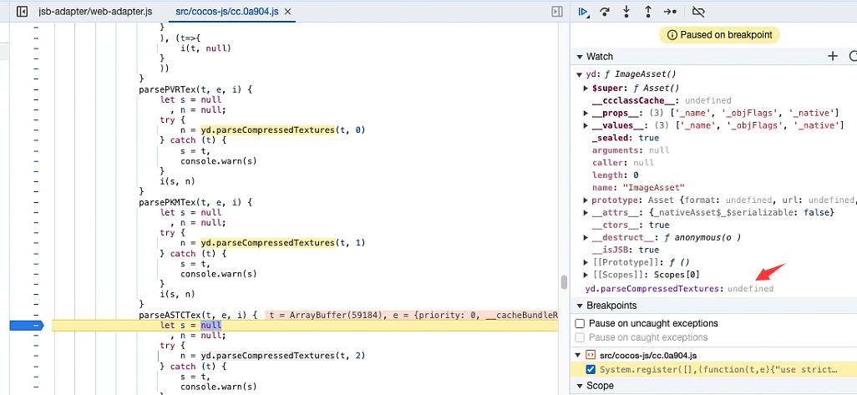Step into next function call
The width and height of the screenshot is (857, 395).
coord(627,12)
